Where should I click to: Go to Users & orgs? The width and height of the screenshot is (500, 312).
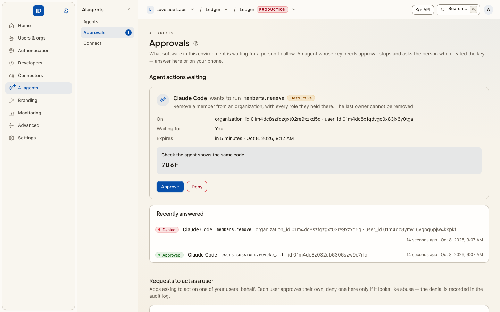coord(39,38)
